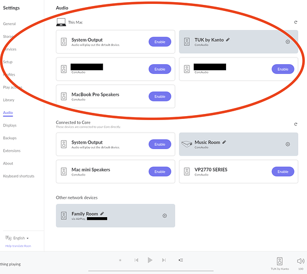Open Displays settings tab

click(x=10, y=125)
